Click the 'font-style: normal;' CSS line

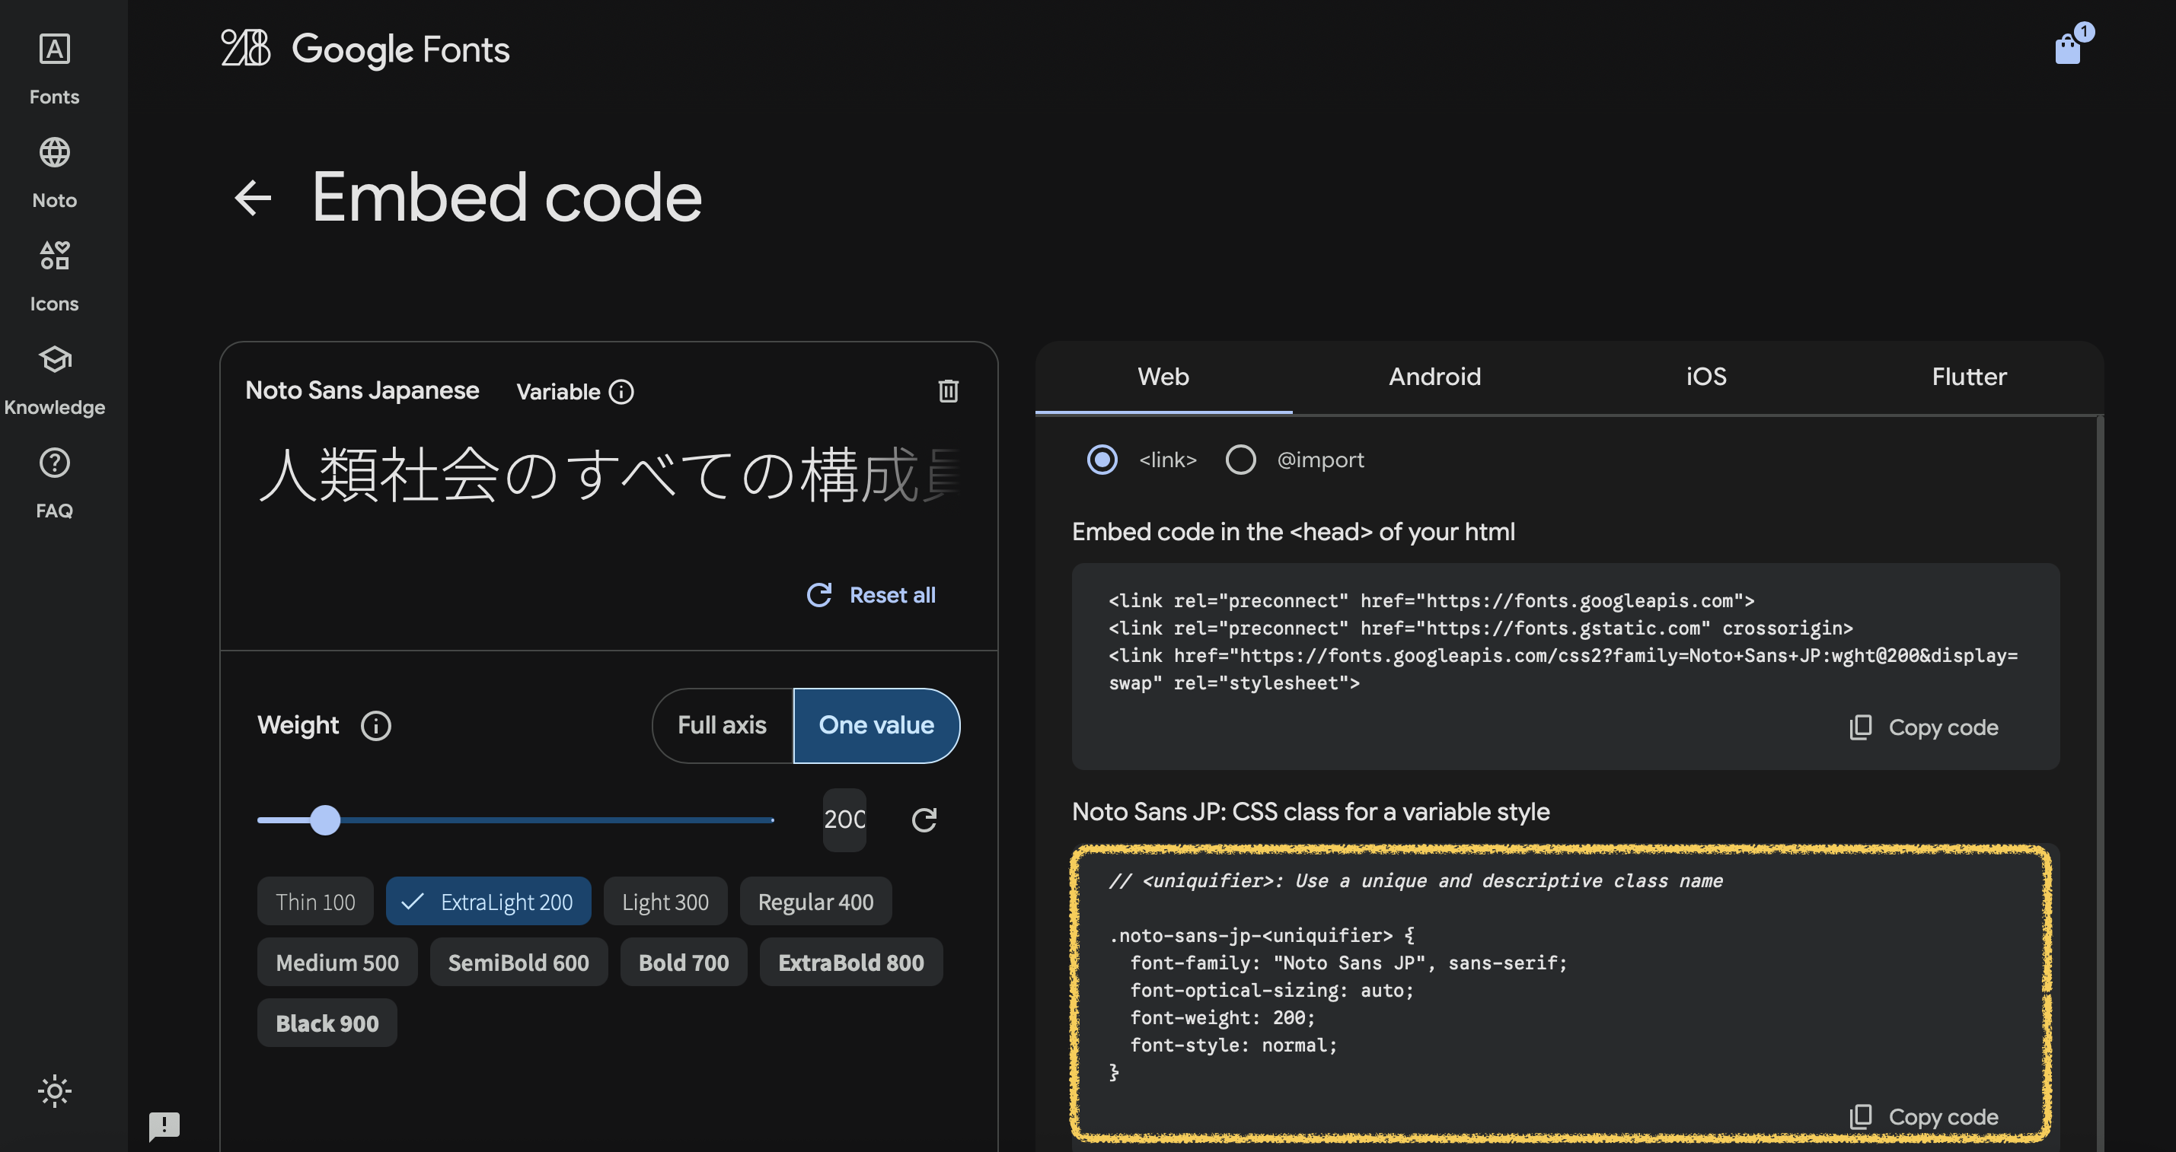1233,1045
